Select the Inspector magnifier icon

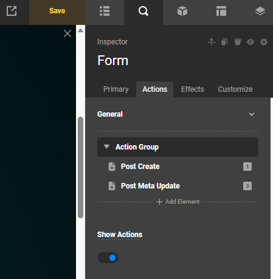(143, 11)
